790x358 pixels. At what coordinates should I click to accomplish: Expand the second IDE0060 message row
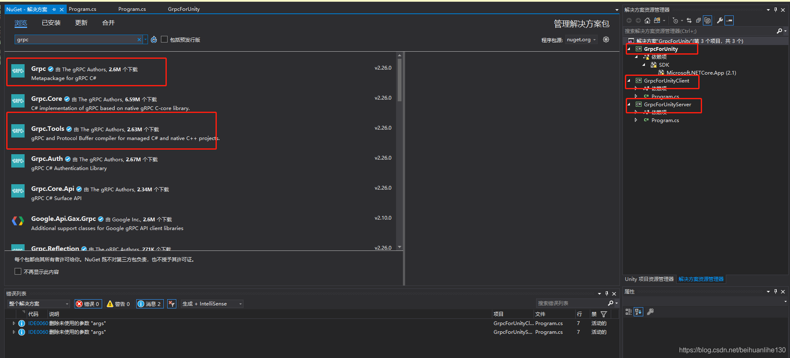14,332
